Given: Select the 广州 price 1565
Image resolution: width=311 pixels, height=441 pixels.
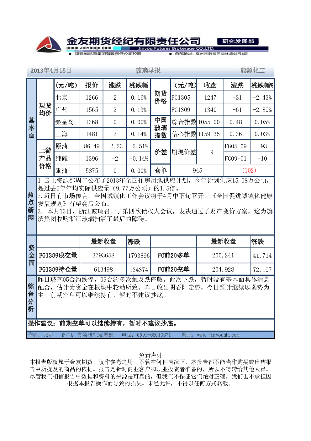Looking at the screenshot, I should 92,110.
